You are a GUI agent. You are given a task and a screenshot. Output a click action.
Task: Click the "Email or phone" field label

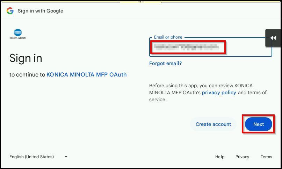pyautogui.click(x=168, y=37)
